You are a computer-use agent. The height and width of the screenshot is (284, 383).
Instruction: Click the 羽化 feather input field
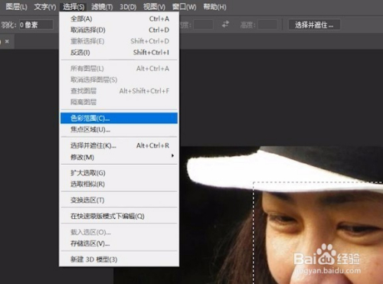click(x=36, y=24)
